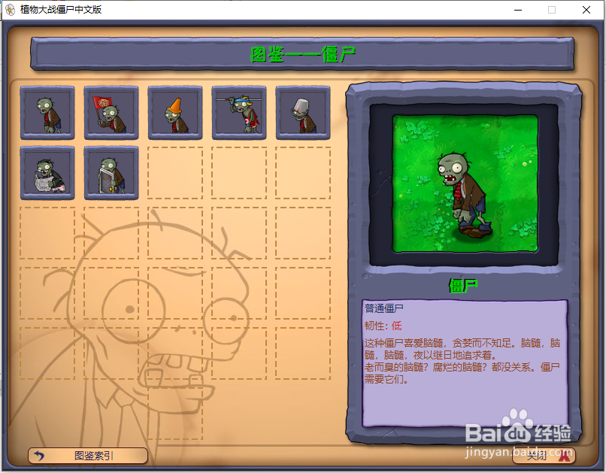Click the 韧性: 低 toughness line

click(x=383, y=326)
